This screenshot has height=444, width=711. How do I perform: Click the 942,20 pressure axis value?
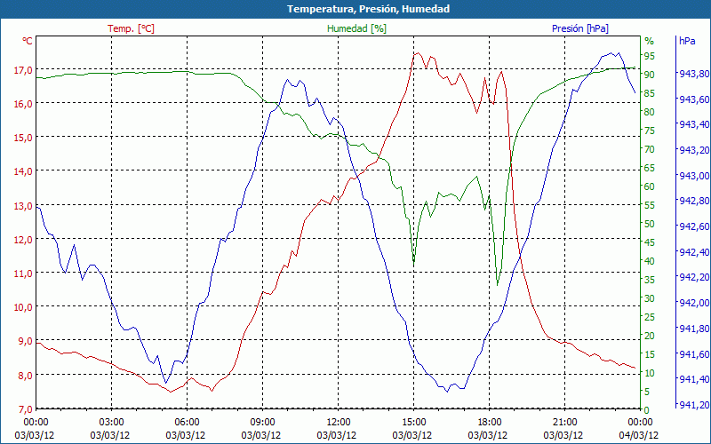[693, 277]
